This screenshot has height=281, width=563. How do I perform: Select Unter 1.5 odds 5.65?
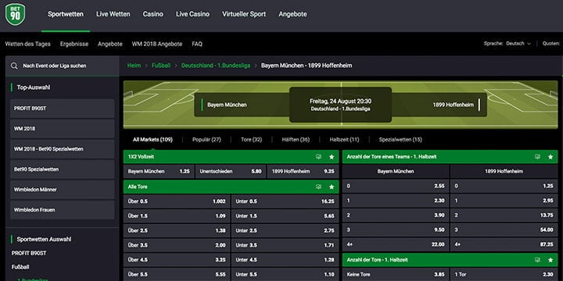(x=285, y=216)
